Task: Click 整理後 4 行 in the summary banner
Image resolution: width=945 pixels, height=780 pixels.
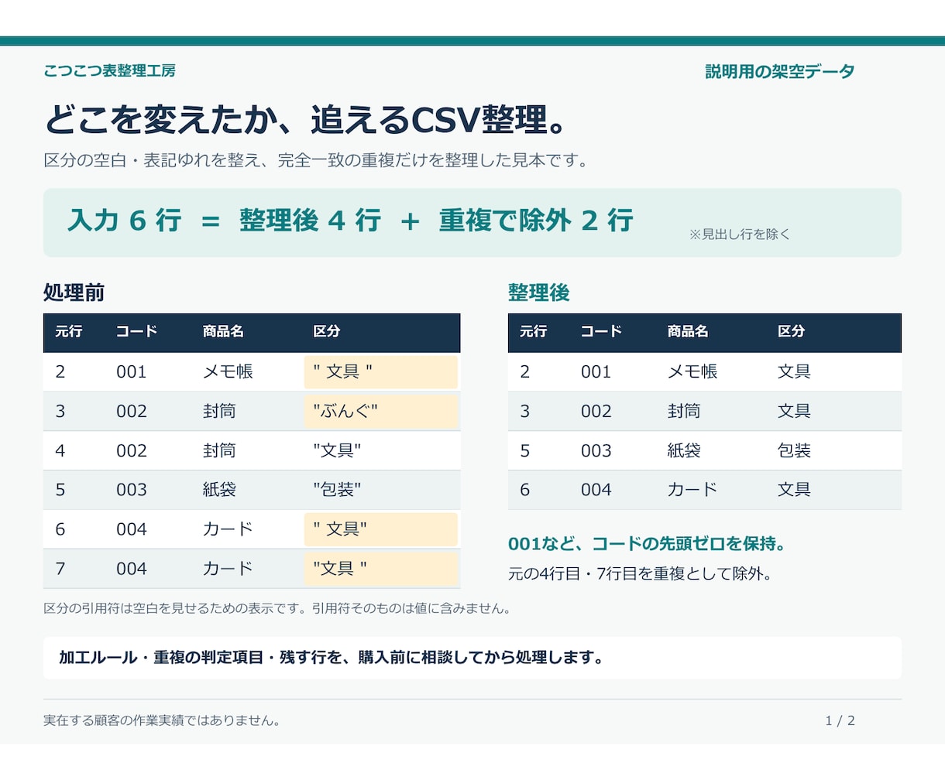Action: (310, 220)
